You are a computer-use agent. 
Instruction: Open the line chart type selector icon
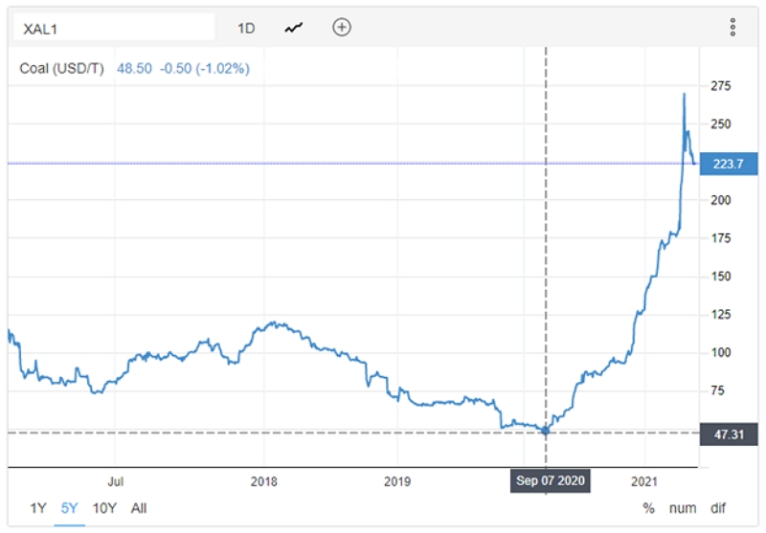pos(294,29)
